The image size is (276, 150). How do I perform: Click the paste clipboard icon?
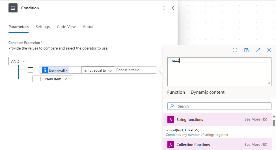pyautogui.click(x=246, y=50)
